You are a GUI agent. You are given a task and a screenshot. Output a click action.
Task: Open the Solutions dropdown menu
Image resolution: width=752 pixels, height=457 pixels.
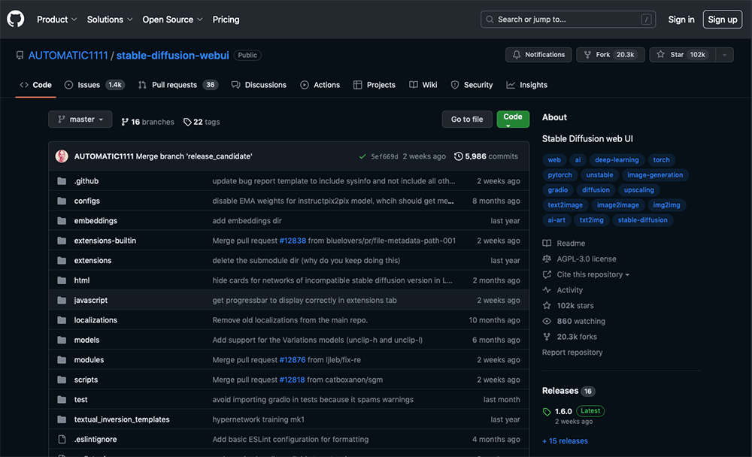(109, 20)
